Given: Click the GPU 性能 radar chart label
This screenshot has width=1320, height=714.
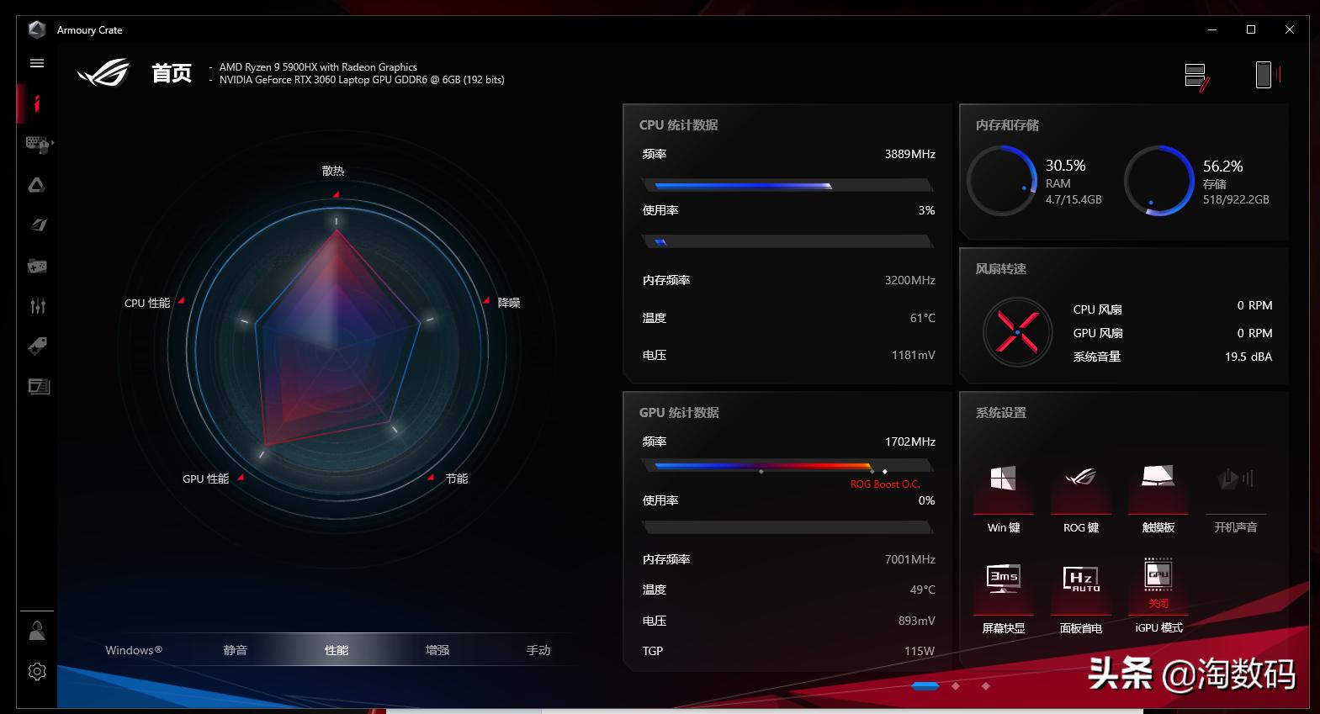Looking at the screenshot, I should pyautogui.click(x=206, y=479).
